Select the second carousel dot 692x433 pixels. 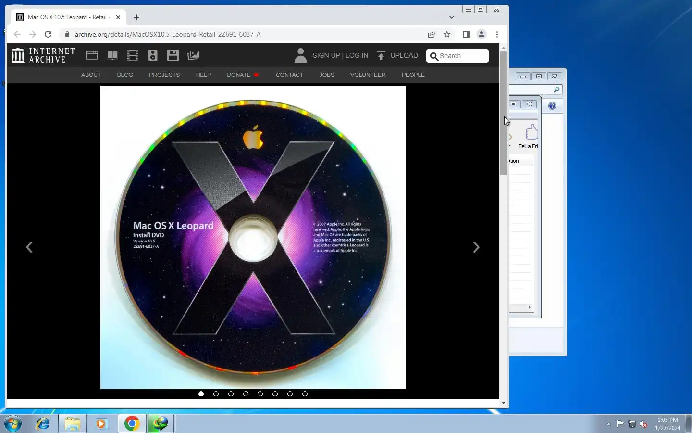pos(216,394)
